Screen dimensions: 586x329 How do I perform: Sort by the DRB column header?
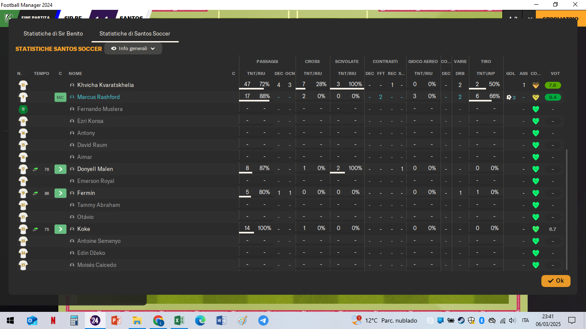point(460,73)
